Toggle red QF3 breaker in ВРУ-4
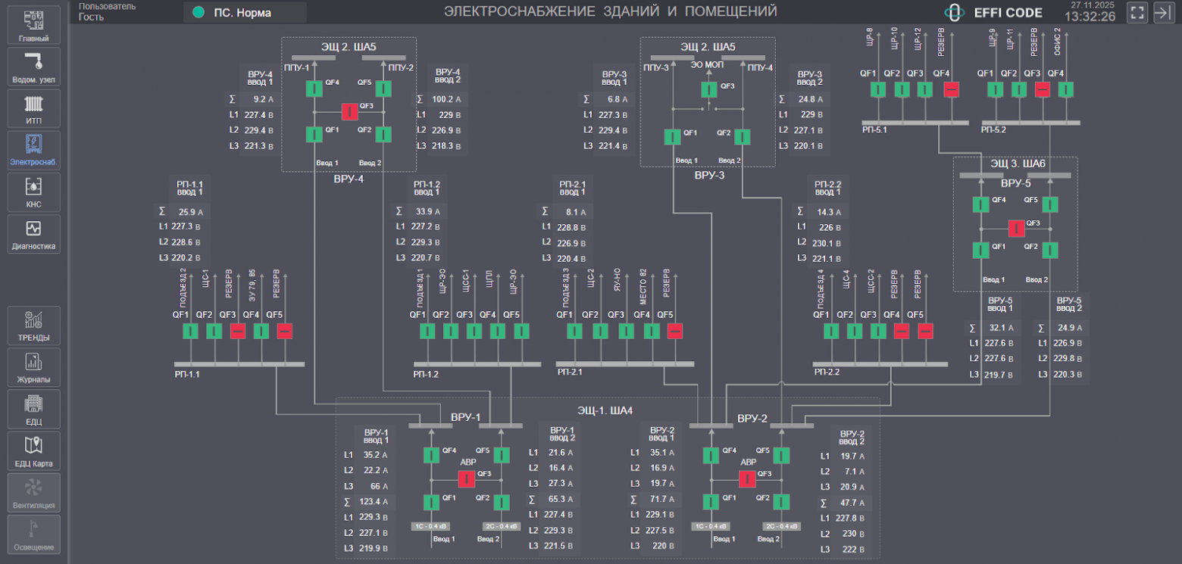 (349, 112)
